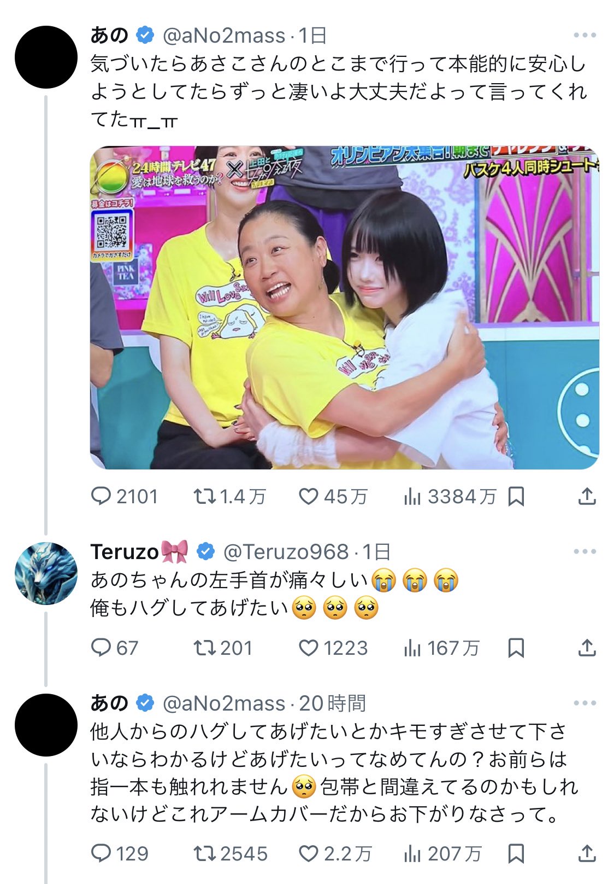
Task: Open the Teruzo profile avatar
Action: coord(46,573)
